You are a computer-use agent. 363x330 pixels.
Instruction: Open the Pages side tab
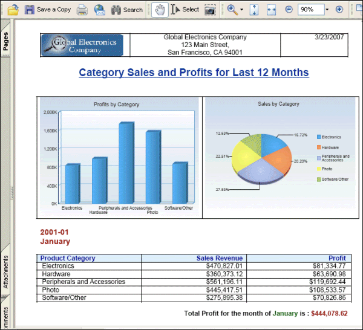[x=5, y=40]
